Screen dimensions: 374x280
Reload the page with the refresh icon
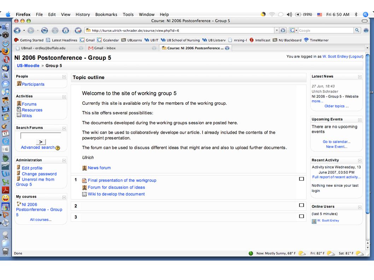45,30
